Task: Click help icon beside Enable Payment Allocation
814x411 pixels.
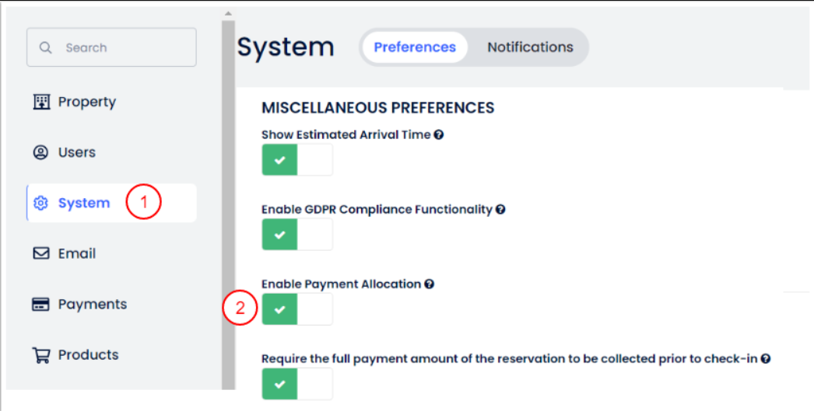Action: pos(430,284)
